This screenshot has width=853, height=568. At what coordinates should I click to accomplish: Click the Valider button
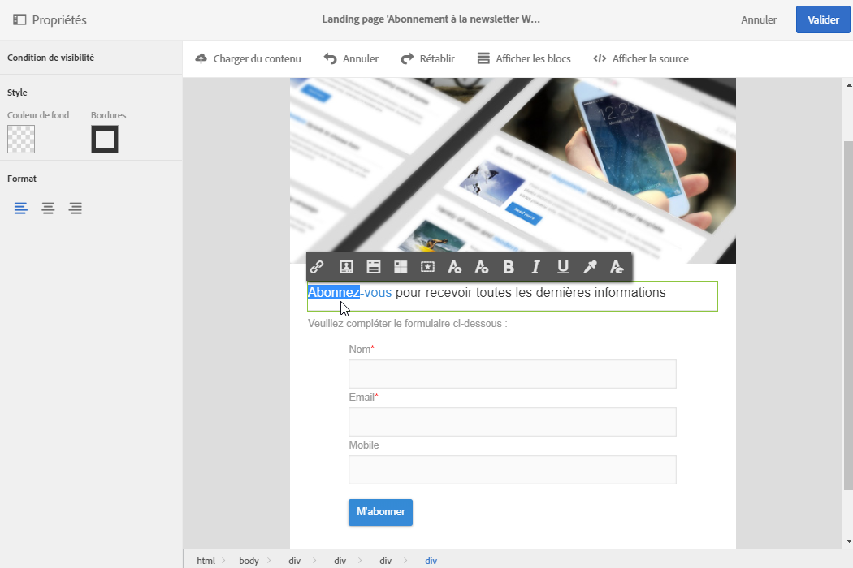coord(823,19)
